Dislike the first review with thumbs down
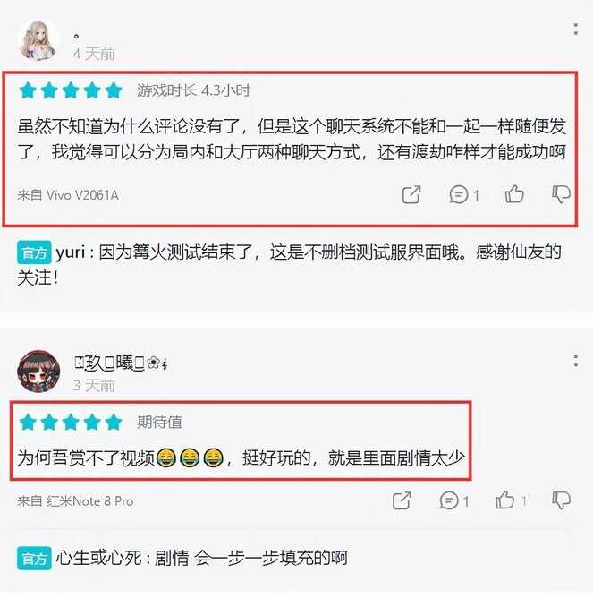593x598 pixels. [561, 194]
